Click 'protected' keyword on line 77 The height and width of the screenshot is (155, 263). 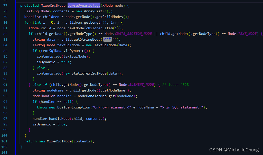click(30, 6)
